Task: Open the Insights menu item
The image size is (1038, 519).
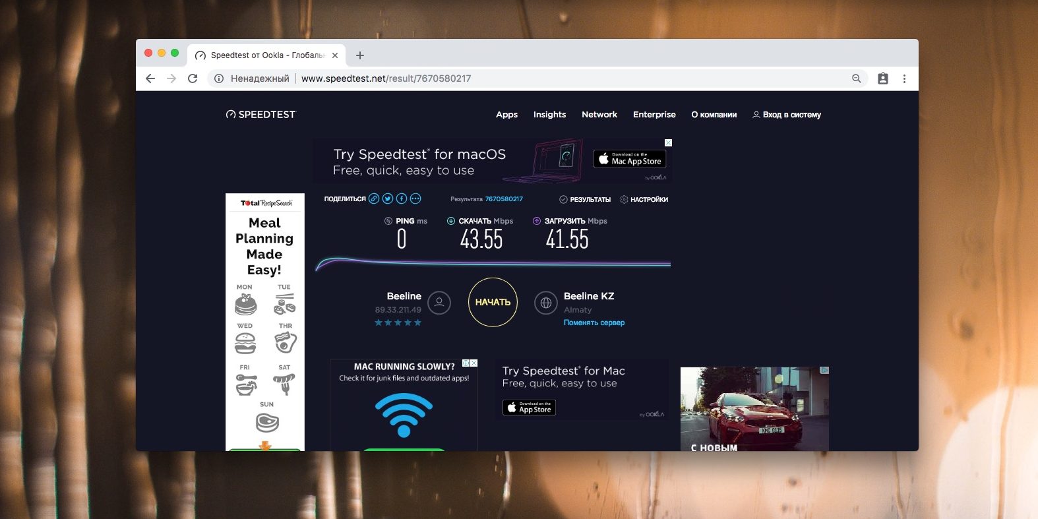Action: coord(549,114)
